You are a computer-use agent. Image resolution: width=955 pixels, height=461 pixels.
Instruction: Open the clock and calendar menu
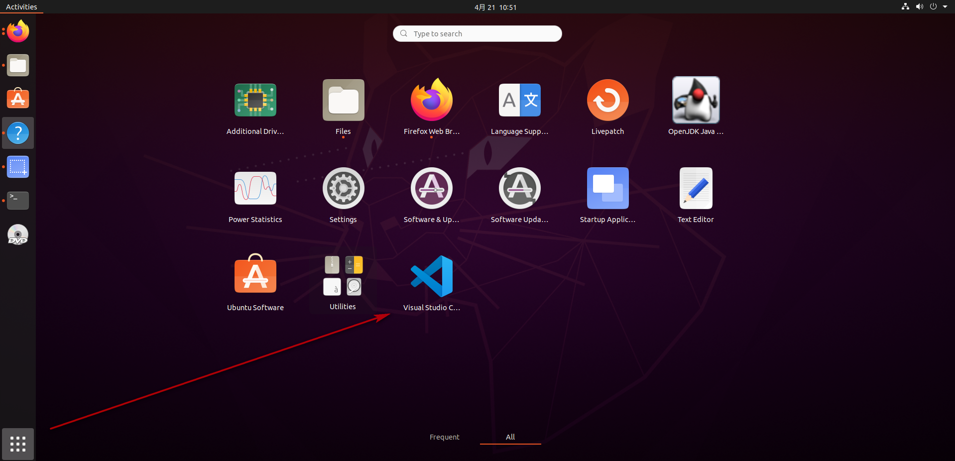[x=495, y=7]
